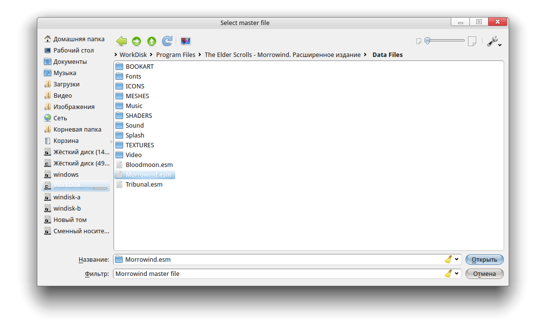The width and height of the screenshot is (546, 328).
Task: Select the Fonts folder
Action: point(129,76)
